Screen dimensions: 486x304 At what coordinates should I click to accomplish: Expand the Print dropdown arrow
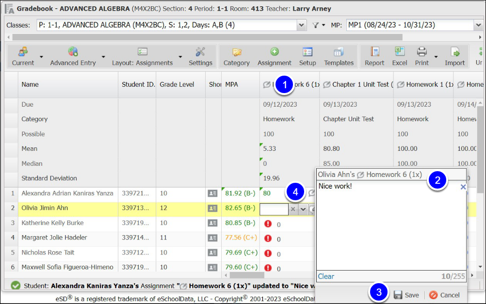tap(436, 57)
